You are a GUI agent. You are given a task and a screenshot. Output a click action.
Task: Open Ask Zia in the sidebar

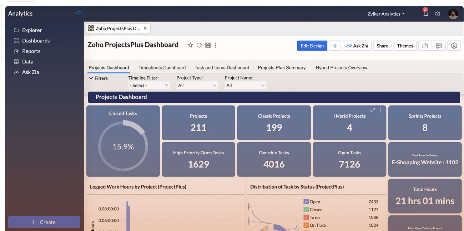coord(26,72)
